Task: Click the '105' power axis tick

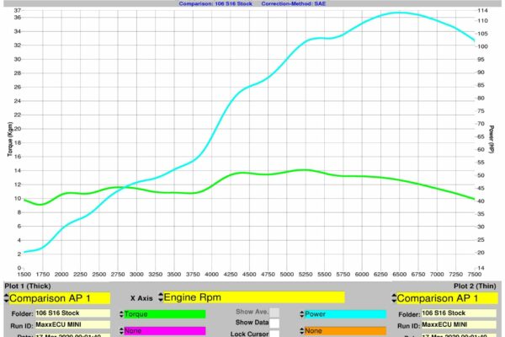Action: point(483,34)
